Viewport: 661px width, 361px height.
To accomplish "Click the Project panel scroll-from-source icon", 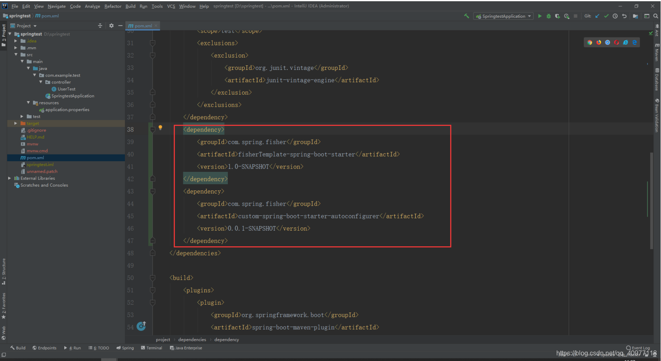I will [100, 25].
